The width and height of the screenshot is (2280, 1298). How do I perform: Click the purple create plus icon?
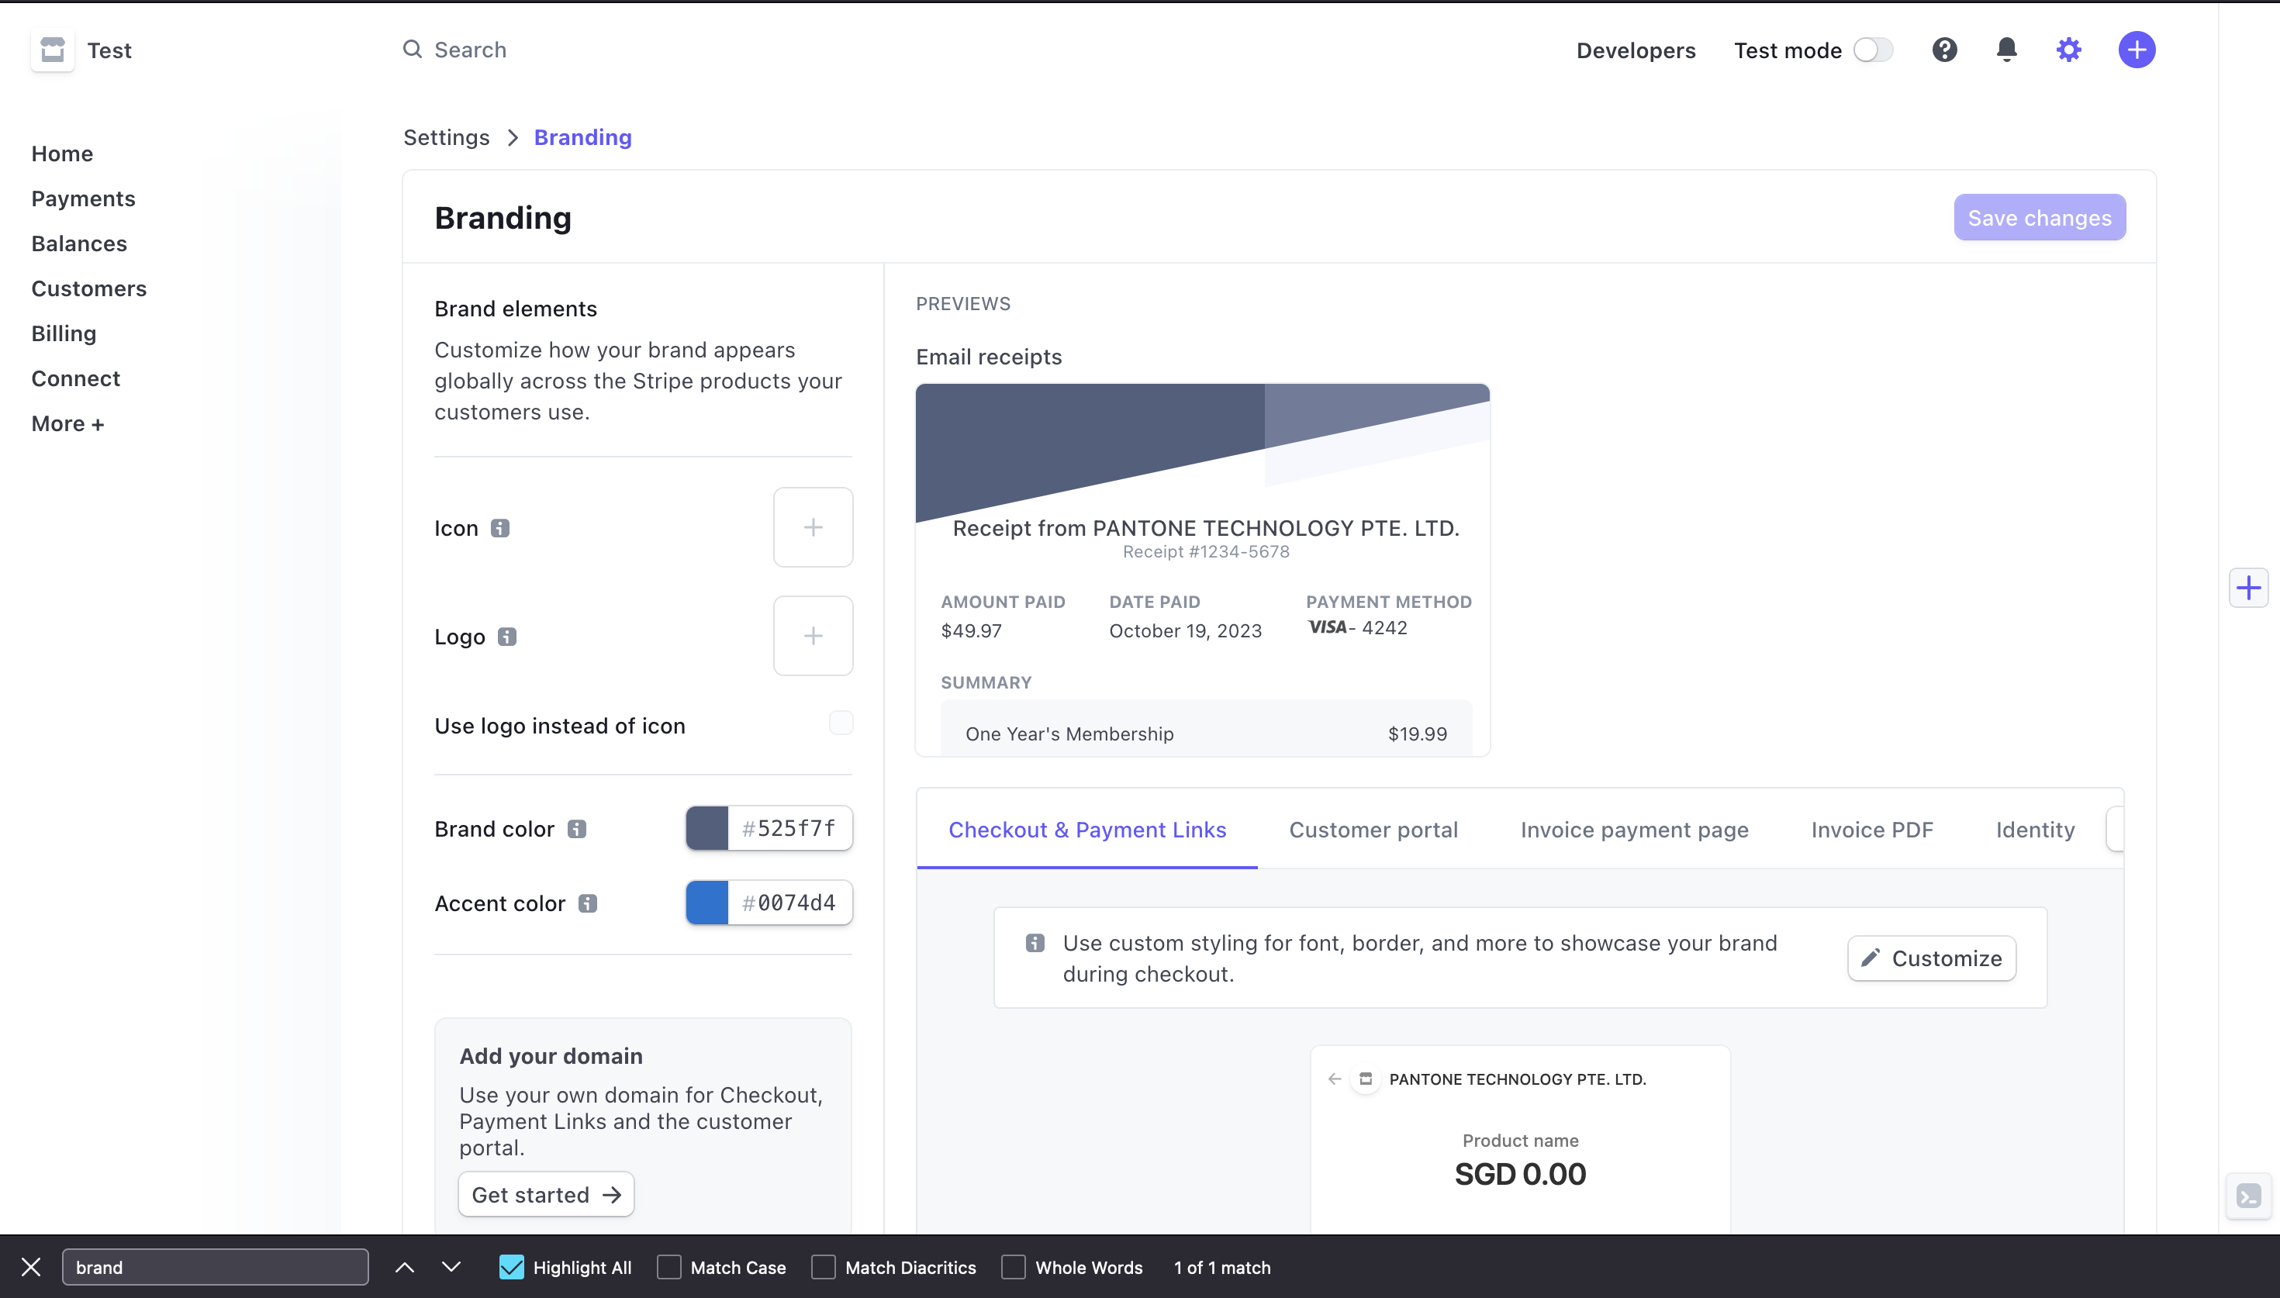[2137, 49]
